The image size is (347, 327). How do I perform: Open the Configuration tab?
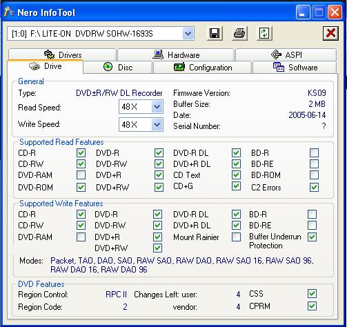[202, 68]
